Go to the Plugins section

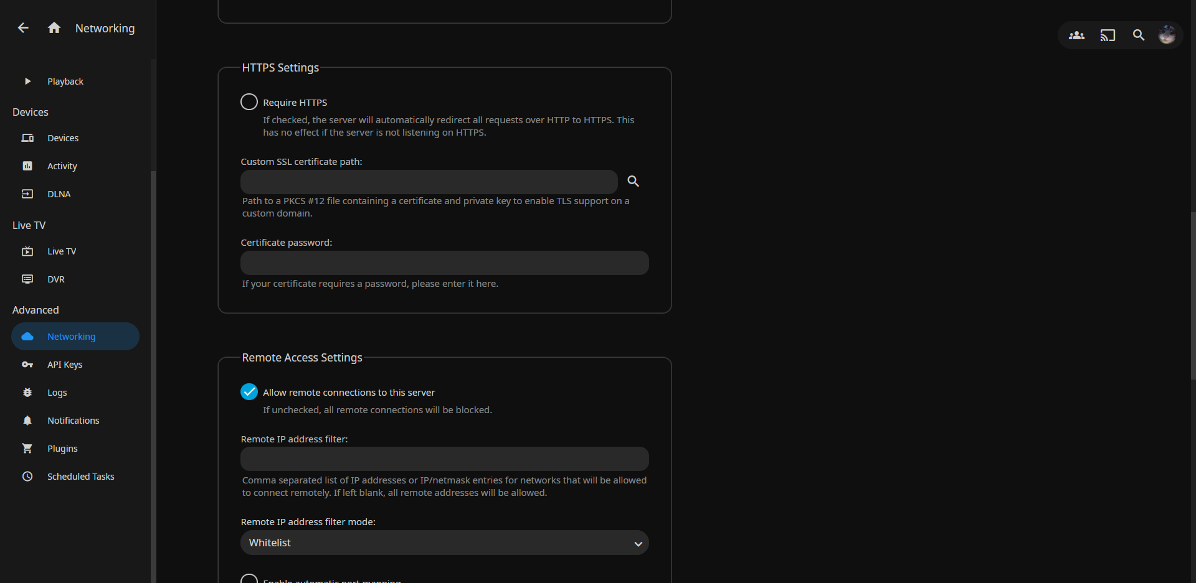(x=62, y=449)
